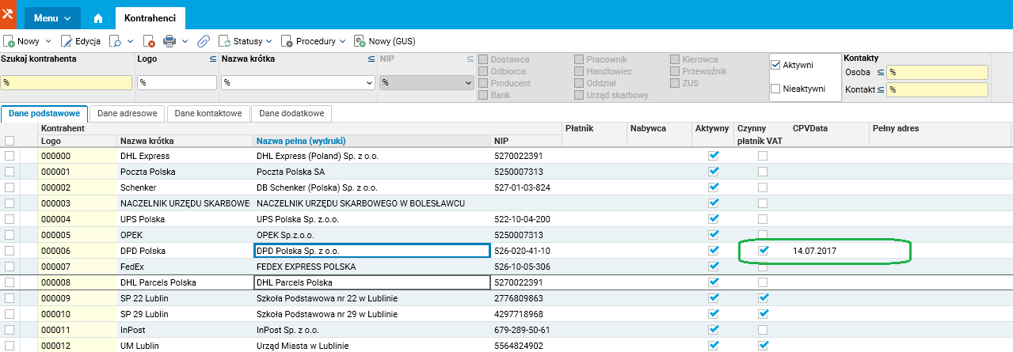Click the Nowy (new contractor) button
1013x352 pixels.
point(22,41)
